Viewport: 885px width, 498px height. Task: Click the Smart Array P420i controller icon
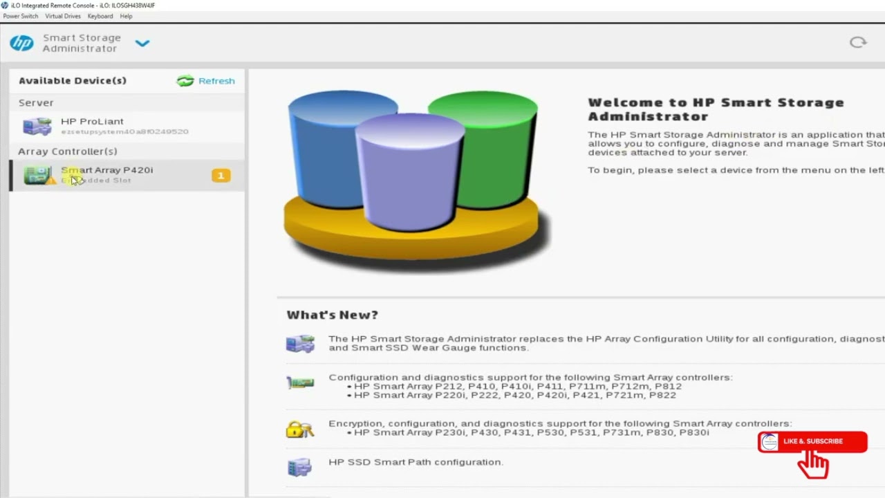[38, 175]
